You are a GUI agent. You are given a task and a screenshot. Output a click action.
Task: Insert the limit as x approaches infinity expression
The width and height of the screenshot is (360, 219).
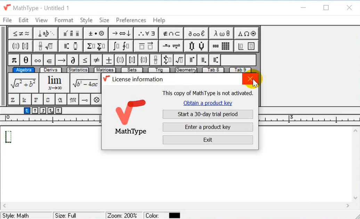[55, 83]
